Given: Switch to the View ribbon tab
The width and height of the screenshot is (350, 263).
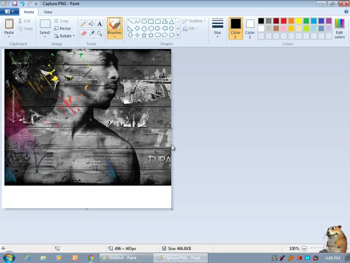Looking at the screenshot, I should click(48, 12).
